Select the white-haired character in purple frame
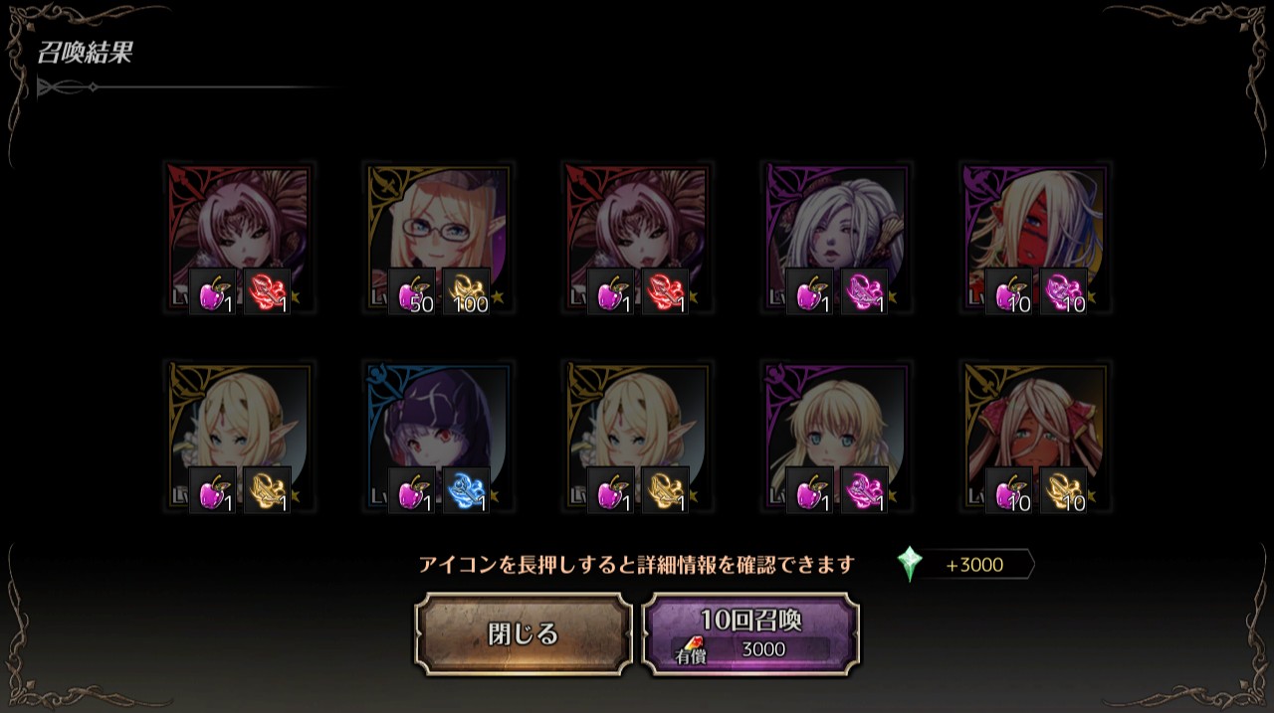Image resolution: width=1274 pixels, height=713 pixels. [x=836, y=239]
